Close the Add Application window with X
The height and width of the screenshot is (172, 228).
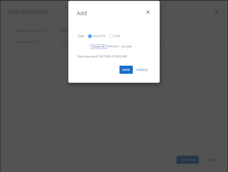217,12
